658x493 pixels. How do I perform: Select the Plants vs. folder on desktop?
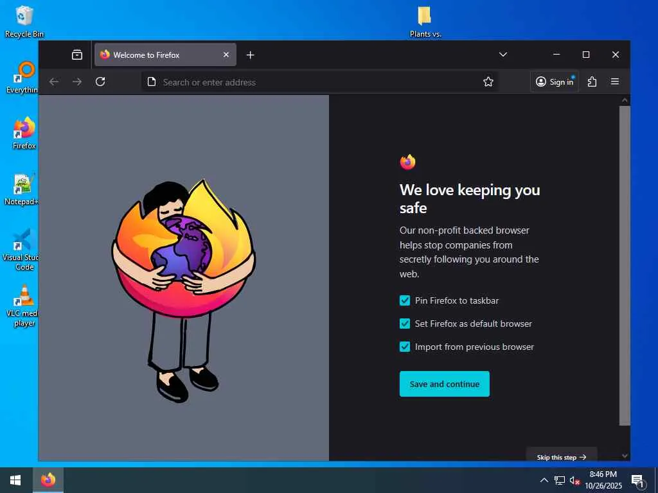[x=425, y=22]
